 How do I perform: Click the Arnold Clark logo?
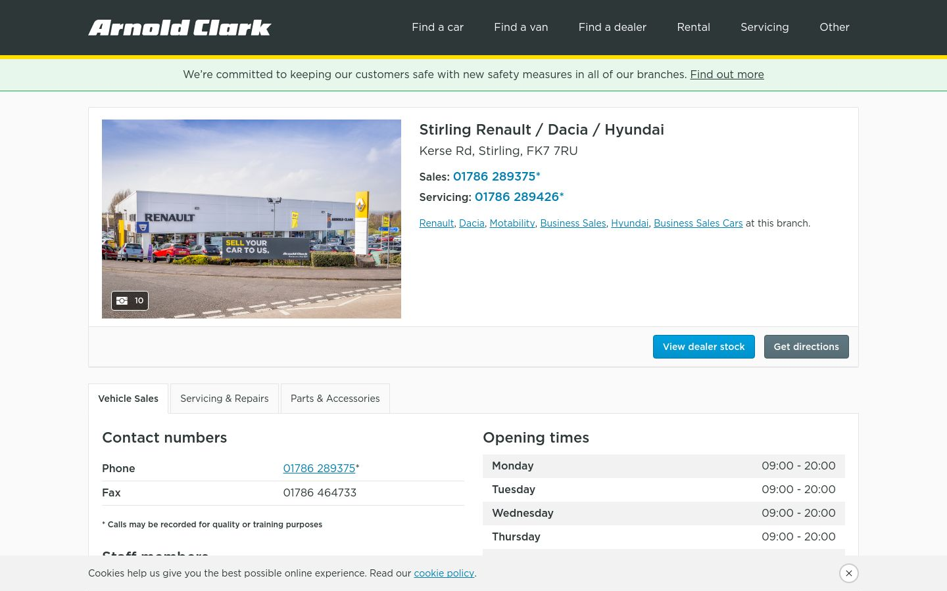(x=180, y=28)
